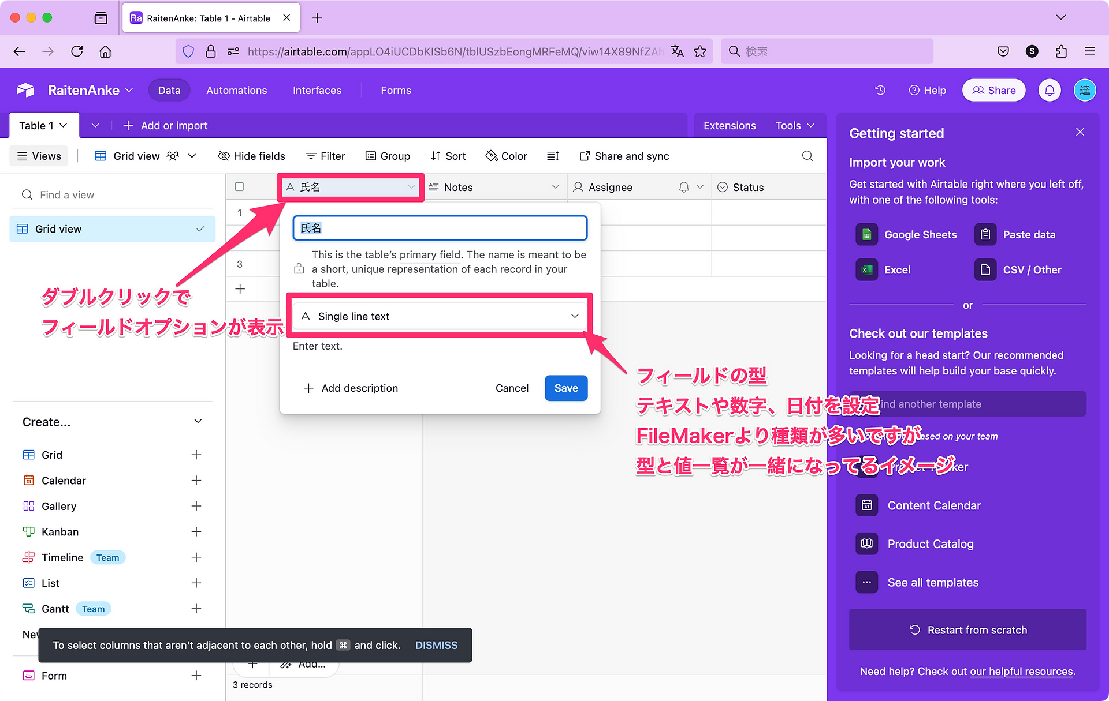Toggle the select-all checkbox in the header row
The width and height of the screenshot is (1109, 701).
tap(239, 187)
